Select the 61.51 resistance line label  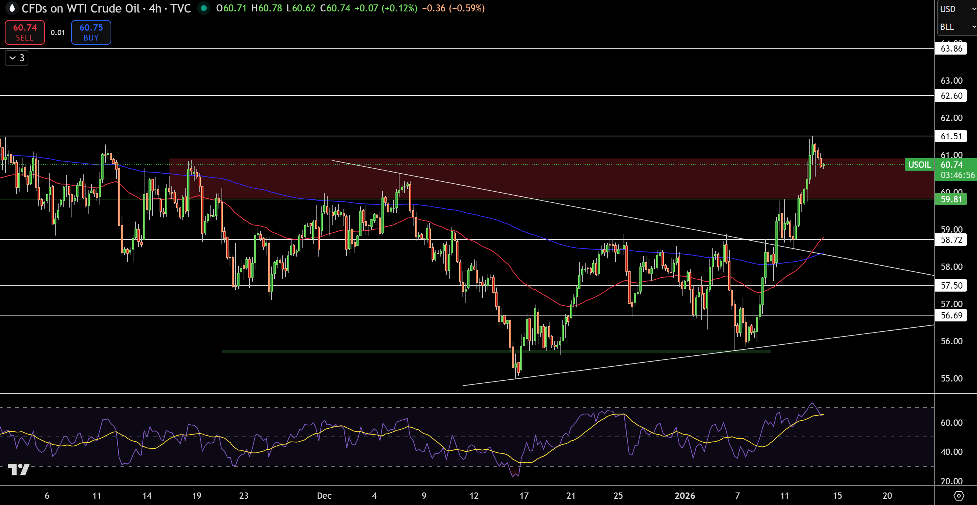pos(951,136)
